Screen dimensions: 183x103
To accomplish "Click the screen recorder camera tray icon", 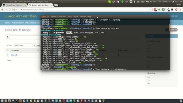I will 114,2.
